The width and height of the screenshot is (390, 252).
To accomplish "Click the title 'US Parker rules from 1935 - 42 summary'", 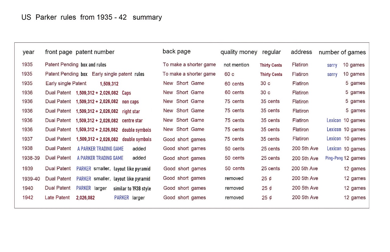I will [91, 17].
